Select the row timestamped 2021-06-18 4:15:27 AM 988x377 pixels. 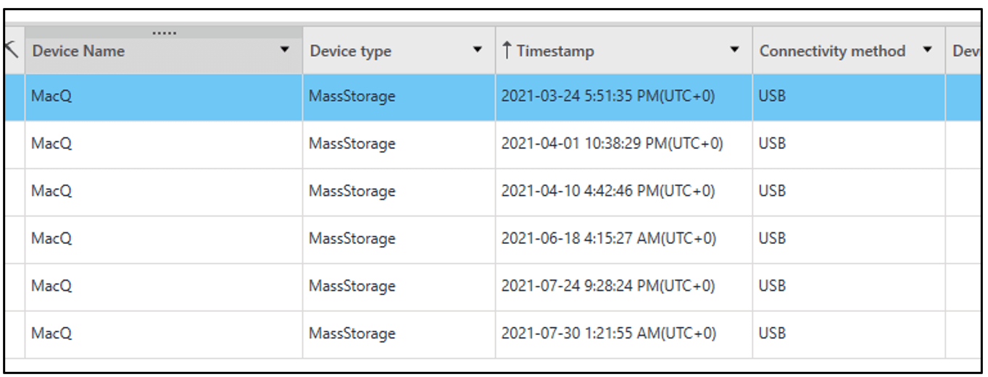(492, 239)
